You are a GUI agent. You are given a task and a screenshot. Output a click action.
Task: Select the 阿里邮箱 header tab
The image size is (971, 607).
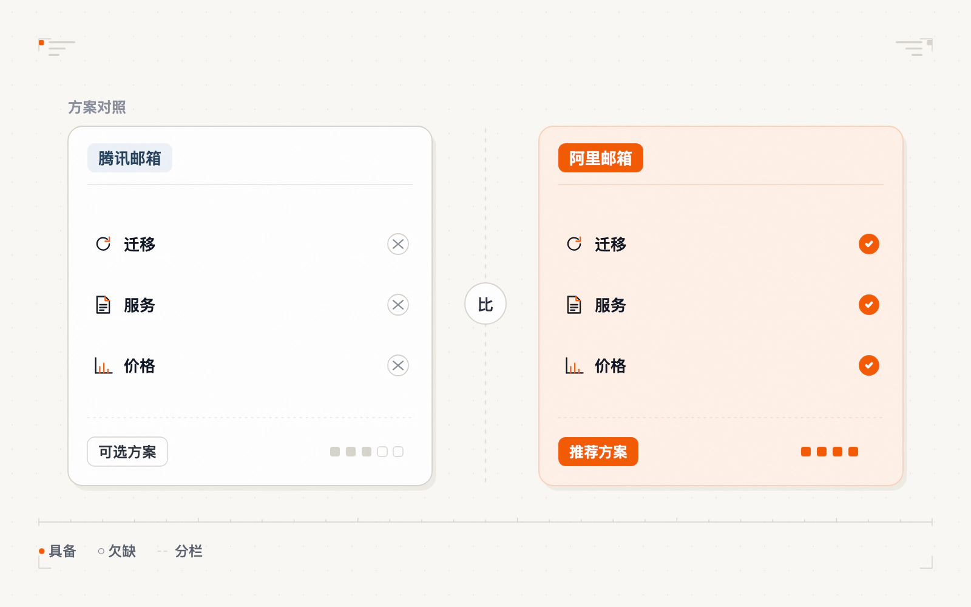pyautogui.click(x=601, y=158)
